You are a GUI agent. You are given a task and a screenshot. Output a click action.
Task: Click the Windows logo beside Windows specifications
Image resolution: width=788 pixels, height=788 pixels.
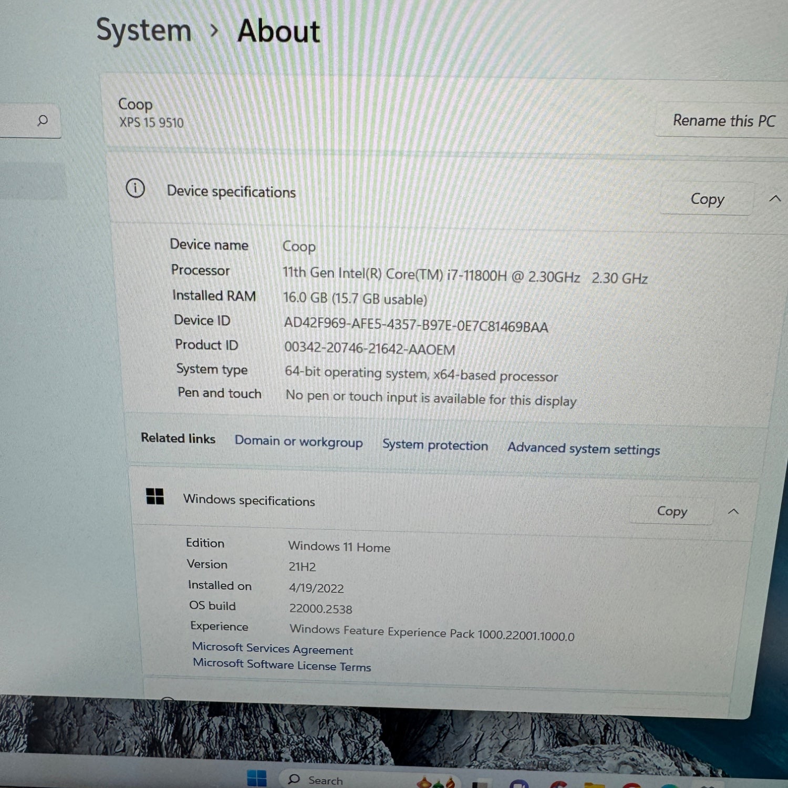click(x=155, y=496)
